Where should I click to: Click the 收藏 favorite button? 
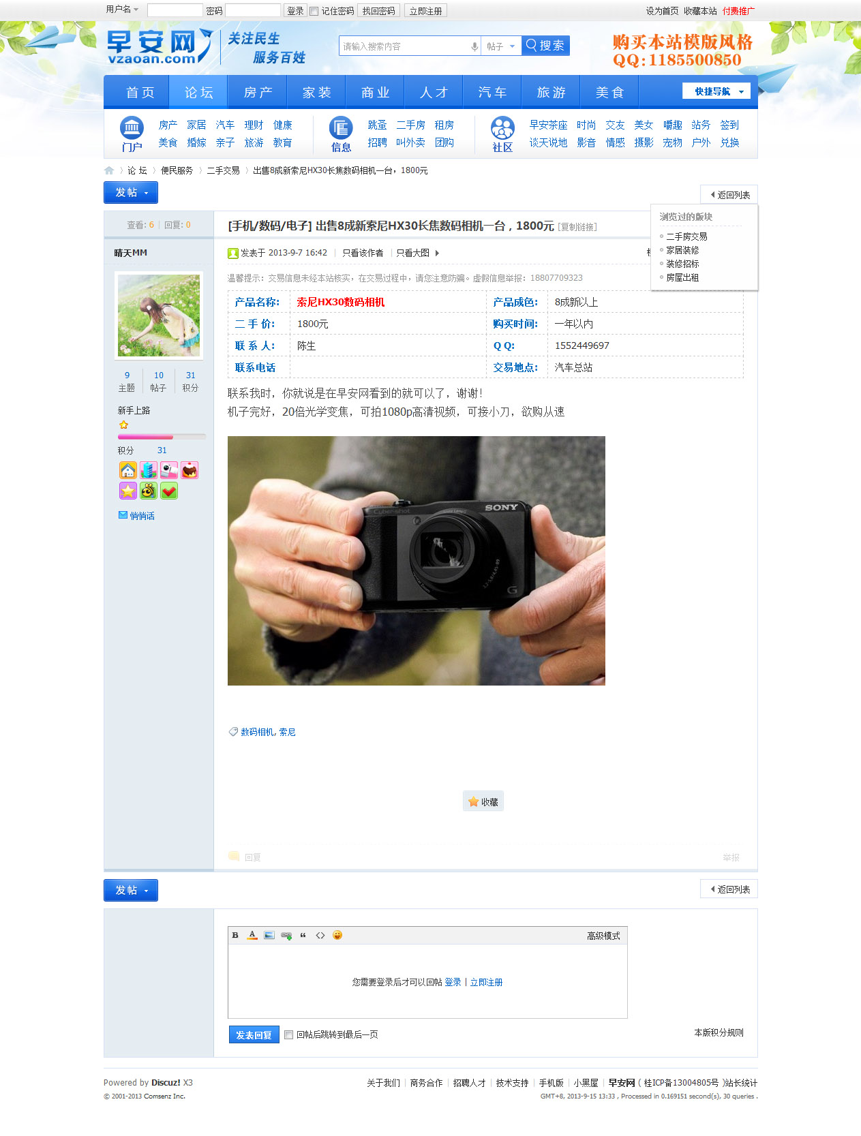point(483,802)
